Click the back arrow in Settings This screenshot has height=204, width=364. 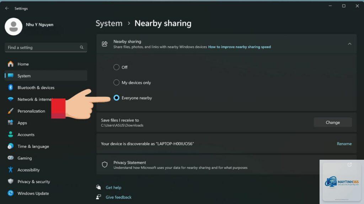pos(7,8)
